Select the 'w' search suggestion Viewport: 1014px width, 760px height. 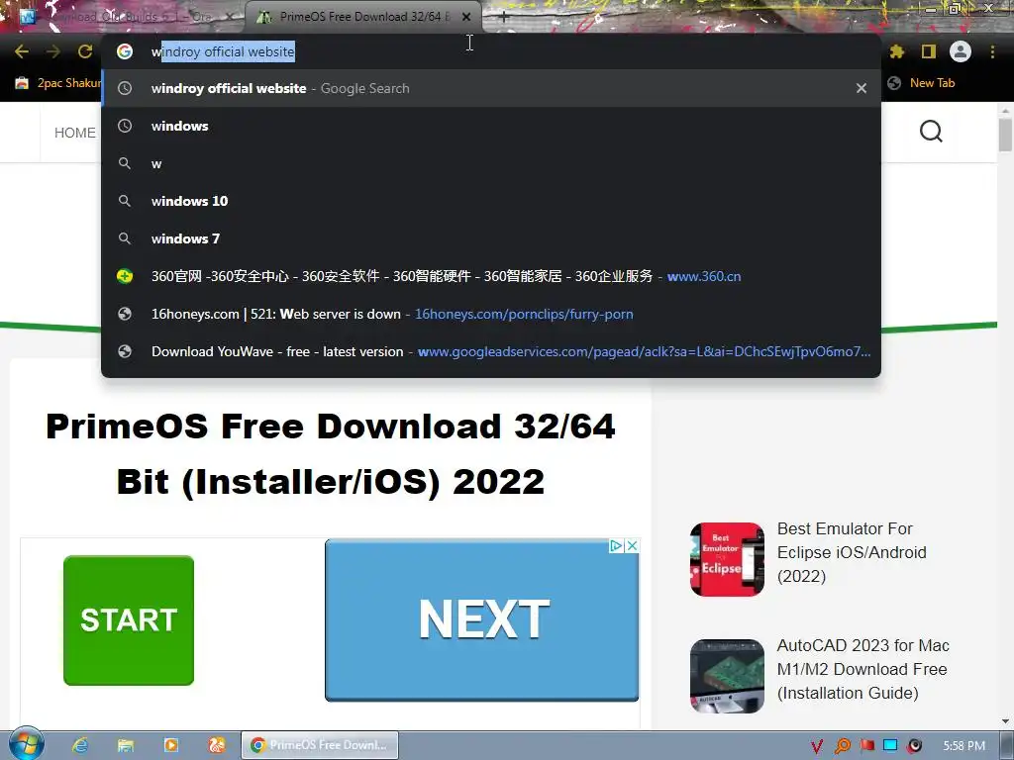tap(491, 163)
